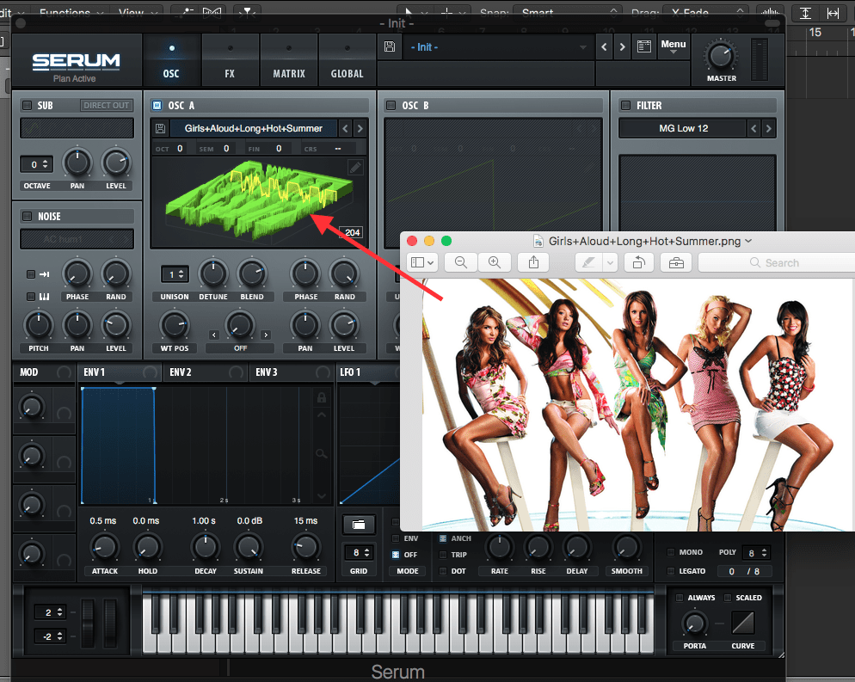The height and width of the screenshot is (682, 855).
Task: Click the ENV 1 lock icon
Action: (322, 398)
